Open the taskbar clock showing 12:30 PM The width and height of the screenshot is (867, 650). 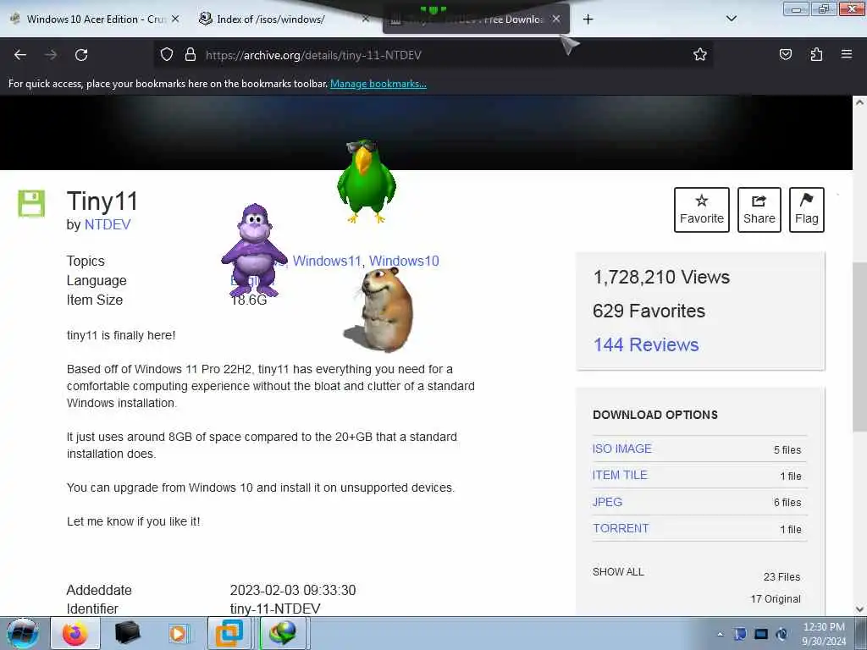824,634
